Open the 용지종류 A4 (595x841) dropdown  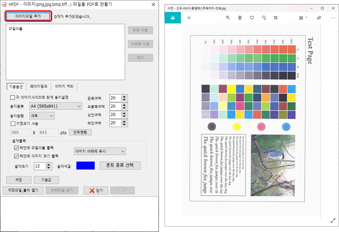coord(56,106)
